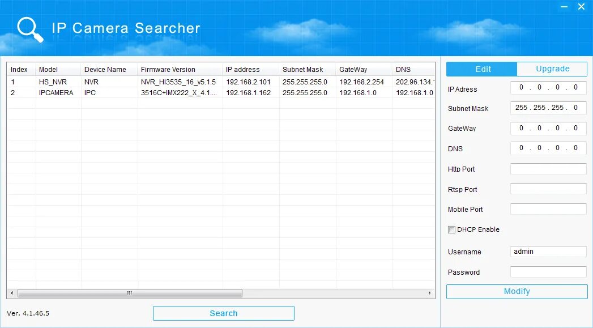Focus the Mobile Port field
Viewport: 593px width, 328px height.
click(x=548, y=209)
